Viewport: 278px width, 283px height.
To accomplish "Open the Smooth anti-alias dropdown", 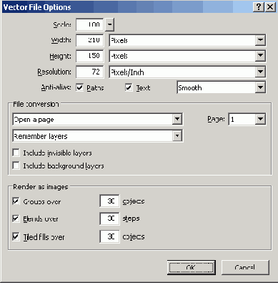I will click(260, 87).
